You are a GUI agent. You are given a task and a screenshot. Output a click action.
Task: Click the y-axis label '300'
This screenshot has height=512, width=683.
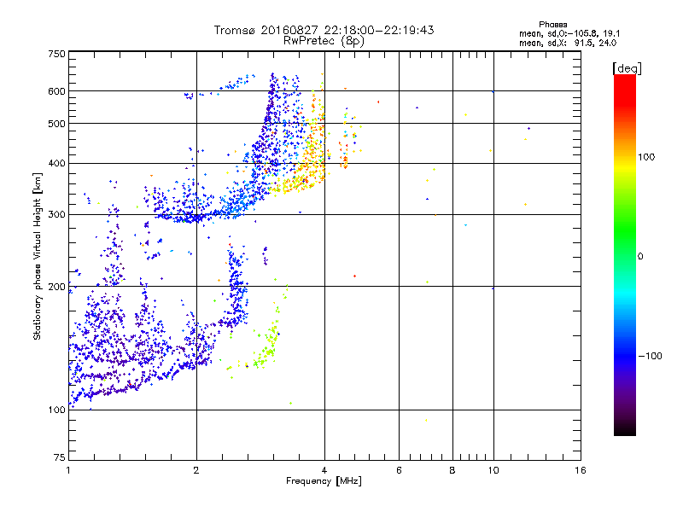57,215
